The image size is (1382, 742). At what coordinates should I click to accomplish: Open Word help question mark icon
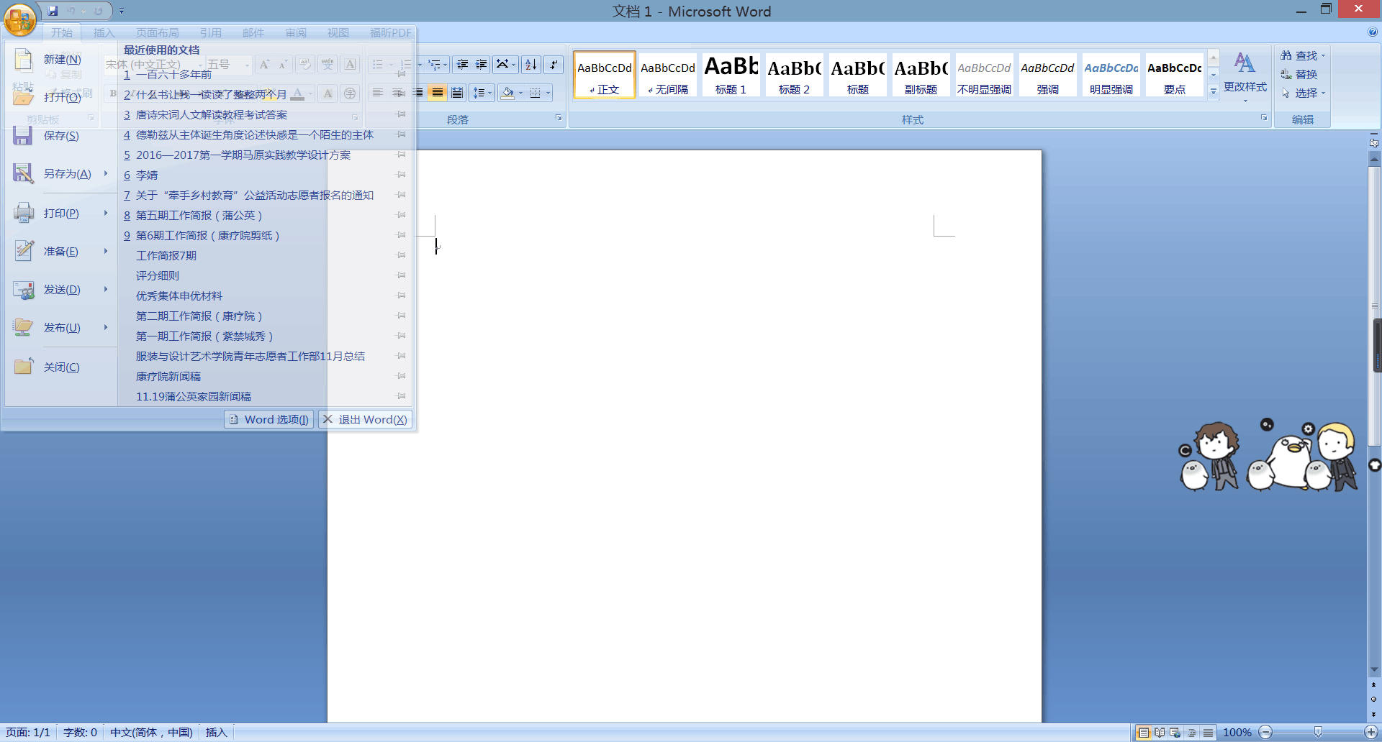pos(1373,32)
